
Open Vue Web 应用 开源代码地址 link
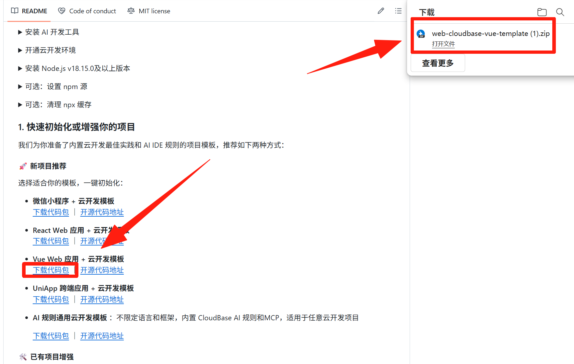point(102,270)
